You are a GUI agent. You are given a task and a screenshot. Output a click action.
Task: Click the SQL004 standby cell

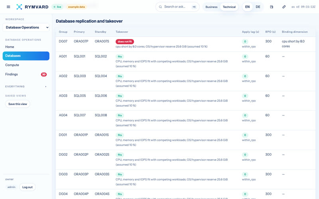pyautogui.click(x=101, y=76)
